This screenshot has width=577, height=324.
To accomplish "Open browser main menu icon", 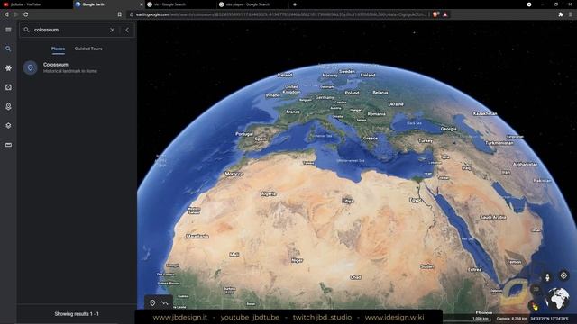I will [571, 14].
